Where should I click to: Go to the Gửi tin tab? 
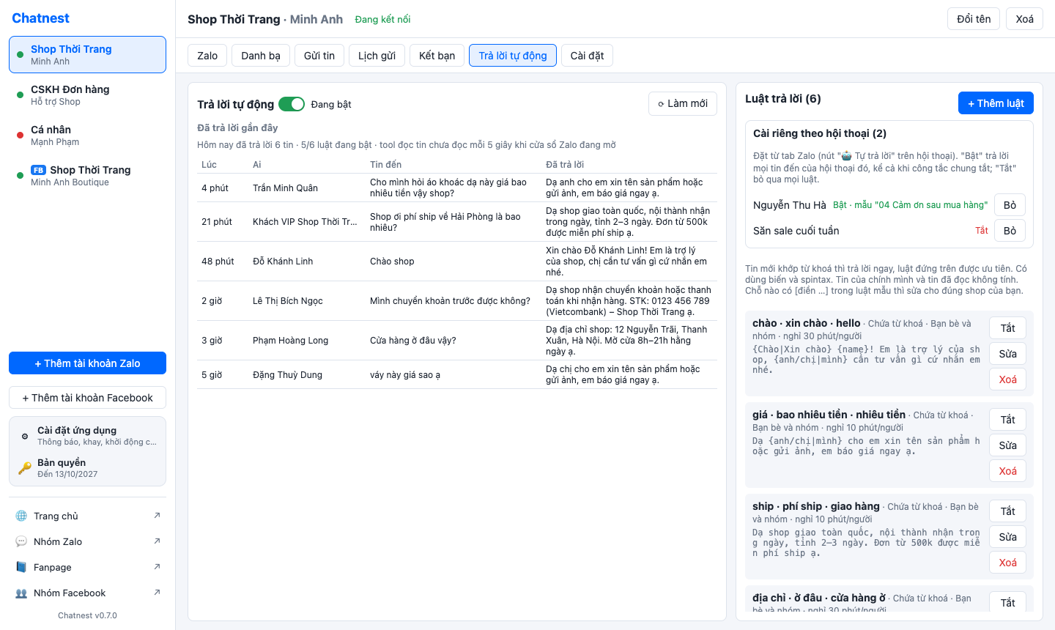(319, 56)
